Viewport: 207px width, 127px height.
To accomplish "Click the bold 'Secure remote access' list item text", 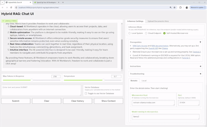I will (21, 38).
